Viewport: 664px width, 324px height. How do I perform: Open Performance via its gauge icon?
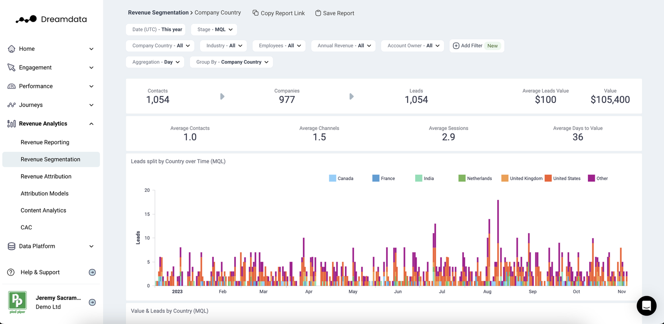pyautogui.click(x=11, y=86)
